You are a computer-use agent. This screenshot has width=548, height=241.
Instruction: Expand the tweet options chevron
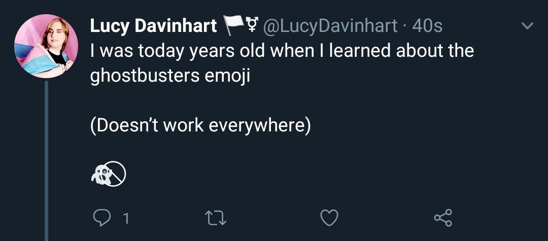tap(528, 25)
